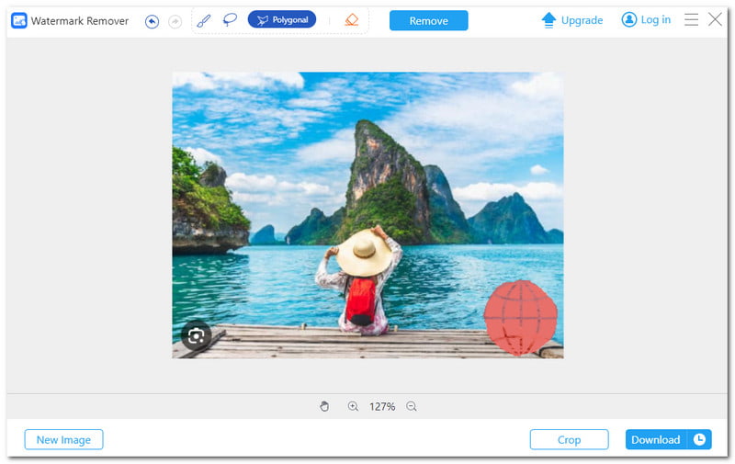
Task: Click the Upgrade link
Action: coord(572,20)
